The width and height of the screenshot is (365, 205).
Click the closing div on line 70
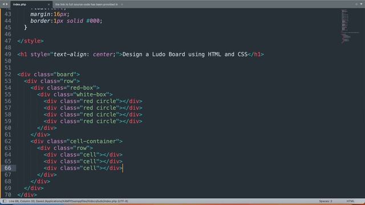[27, 195]
